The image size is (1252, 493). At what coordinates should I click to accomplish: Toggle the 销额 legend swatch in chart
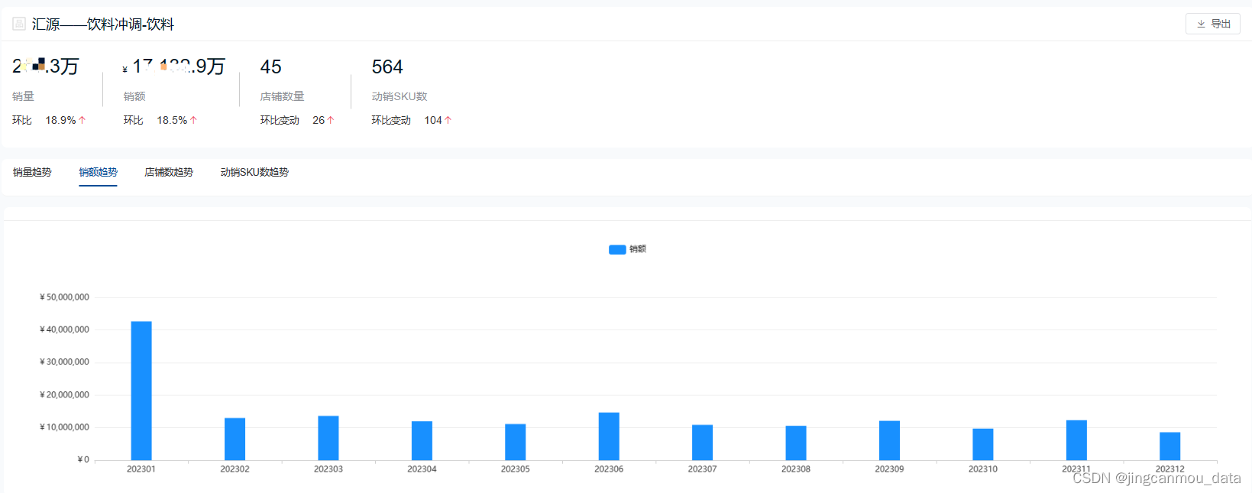click(617, 249)
